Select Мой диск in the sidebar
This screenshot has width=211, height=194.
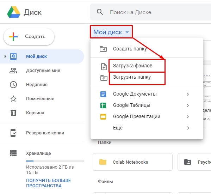(x=42, y=56)
